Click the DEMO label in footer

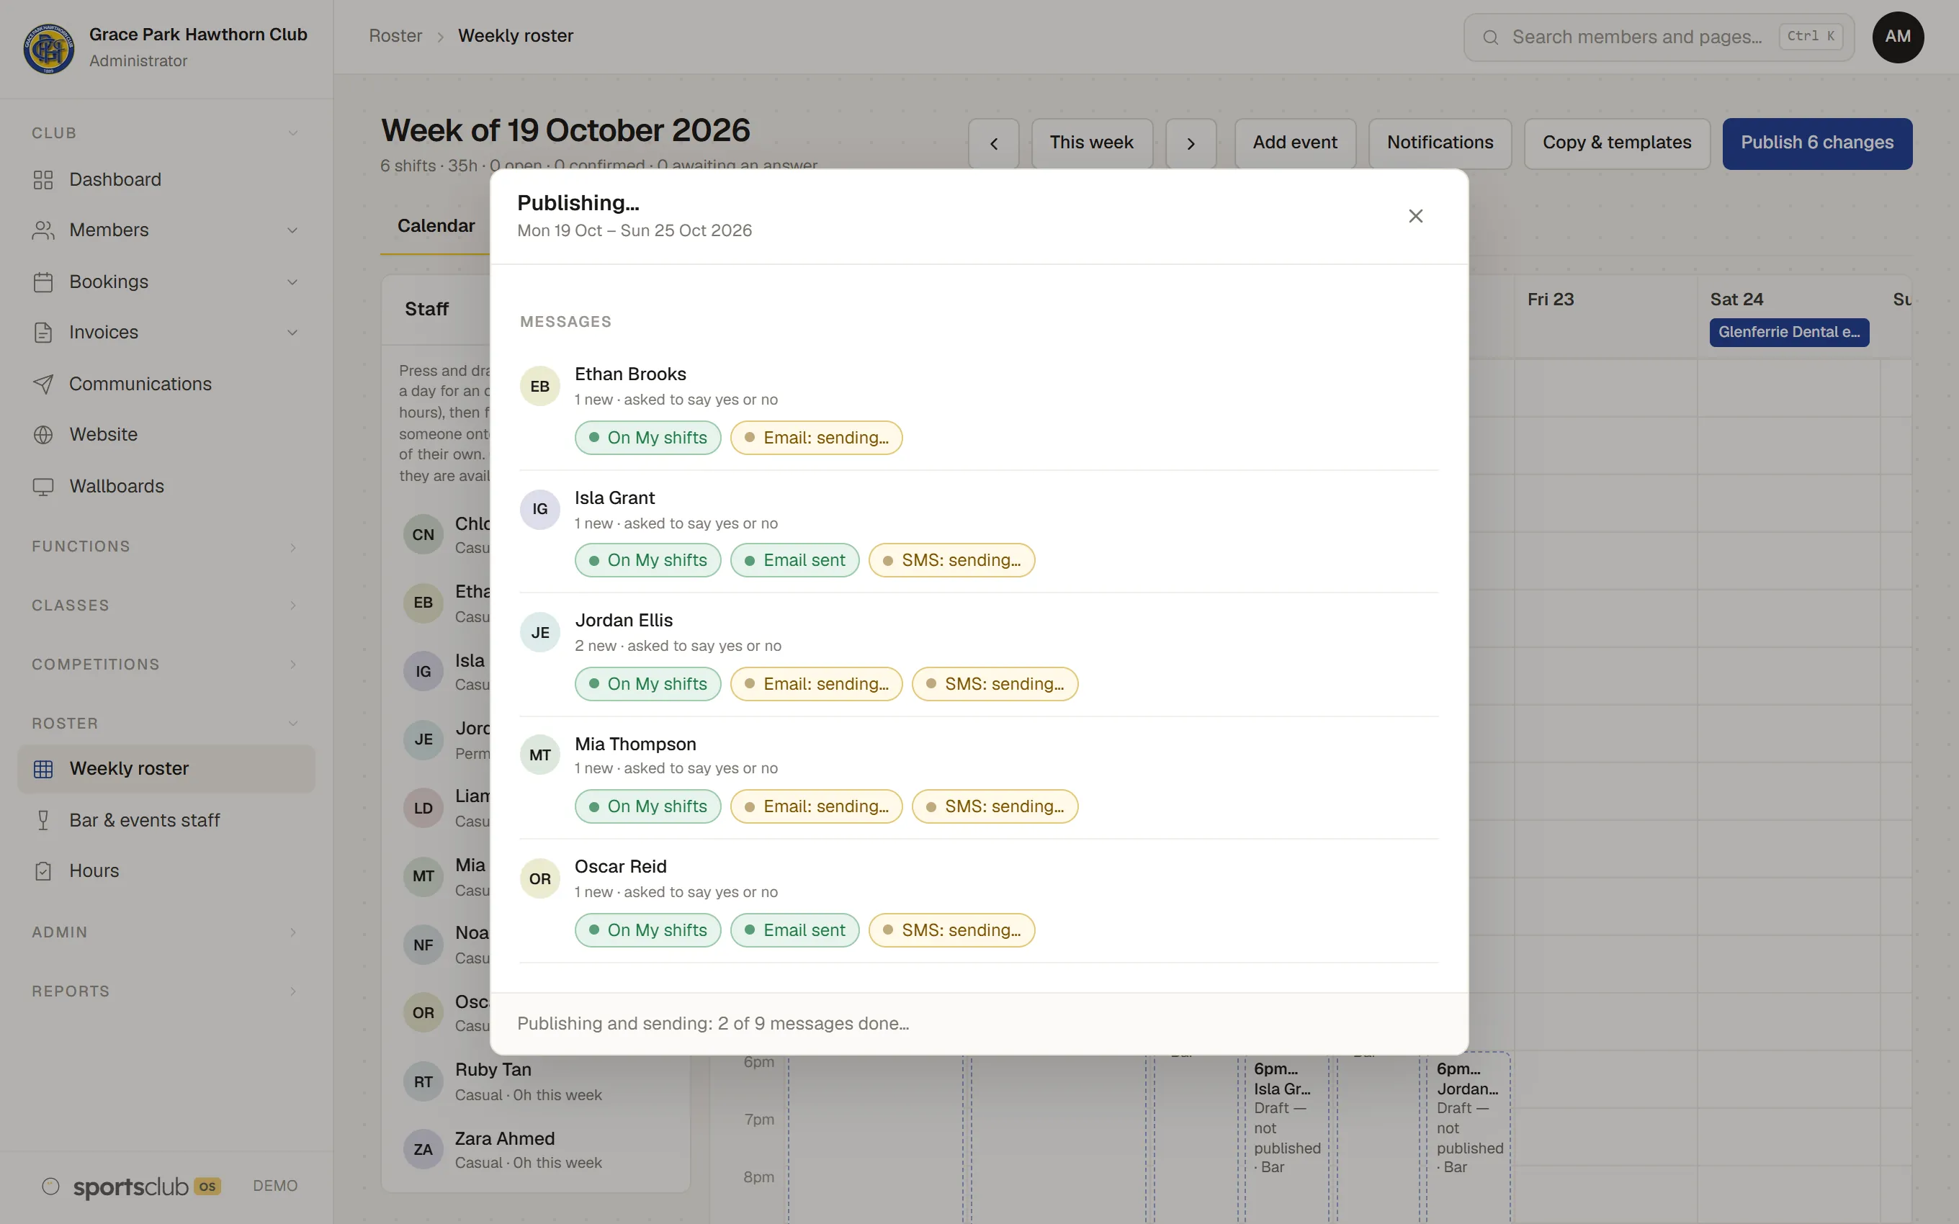coord(275,1186)
